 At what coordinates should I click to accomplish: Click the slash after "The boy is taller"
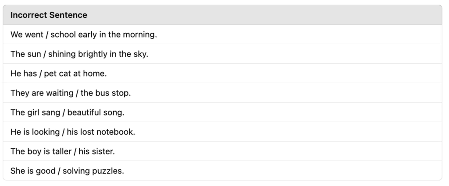pos(75,151)
